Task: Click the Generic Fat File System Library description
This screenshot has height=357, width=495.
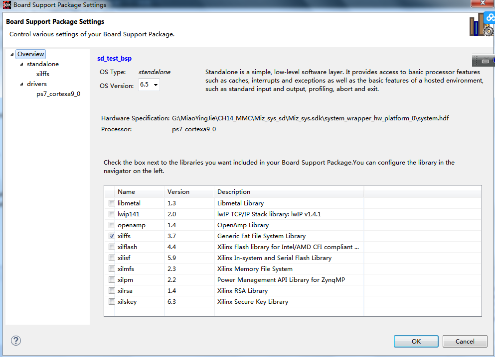Action: click(261, 236)
